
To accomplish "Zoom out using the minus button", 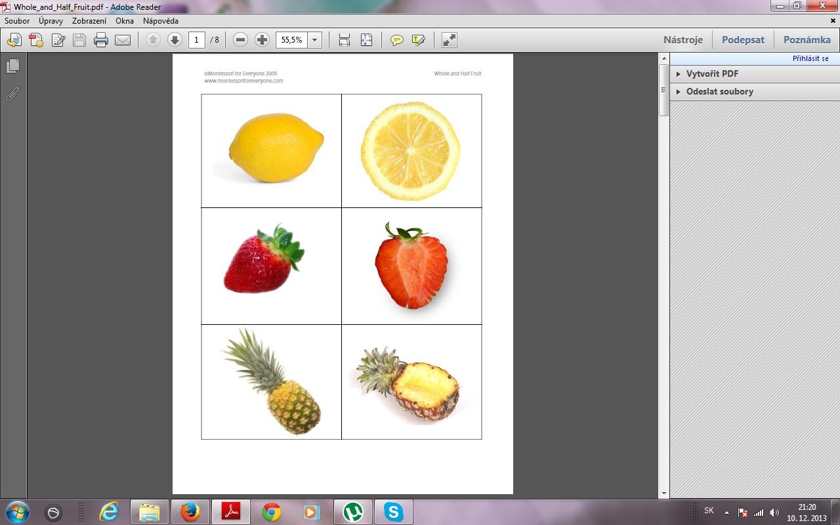I will [240, 40].
